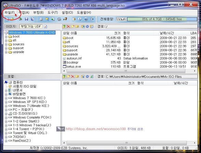Click the Exit toolbar icon

click(x=92, y=19)
